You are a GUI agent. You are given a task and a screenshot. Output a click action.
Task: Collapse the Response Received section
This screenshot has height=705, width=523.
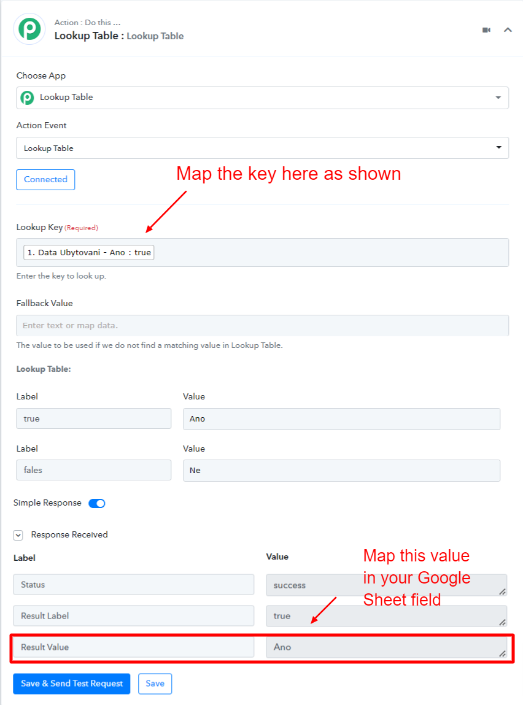tap(18, 535)
